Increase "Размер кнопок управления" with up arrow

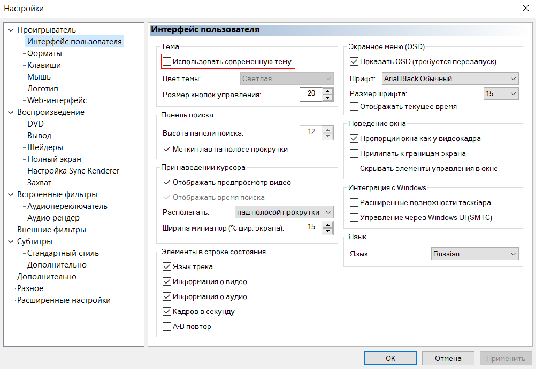327,91
